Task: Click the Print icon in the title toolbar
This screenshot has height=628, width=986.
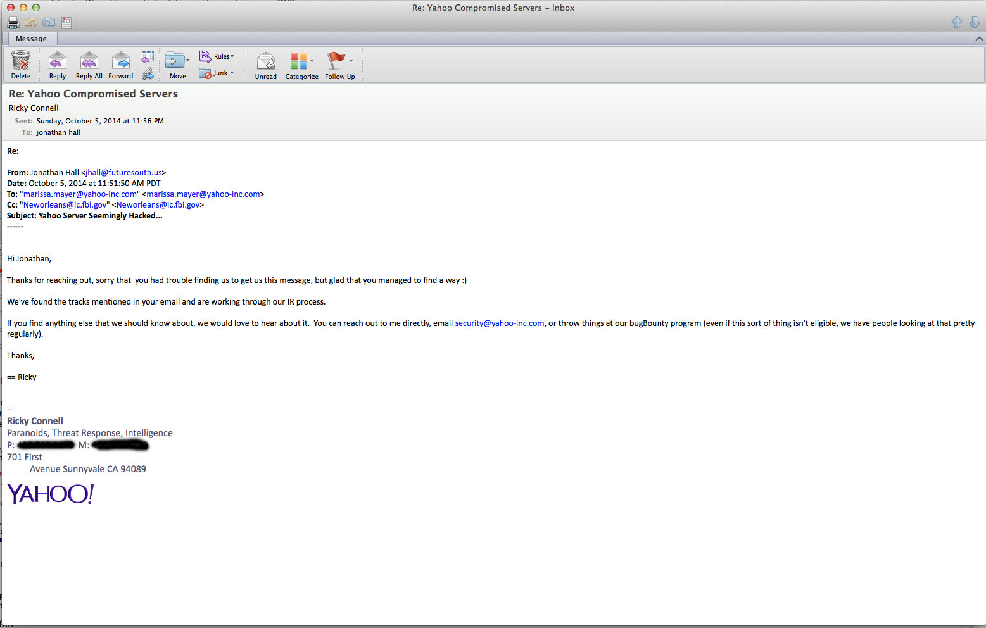Action: point(13,23)
